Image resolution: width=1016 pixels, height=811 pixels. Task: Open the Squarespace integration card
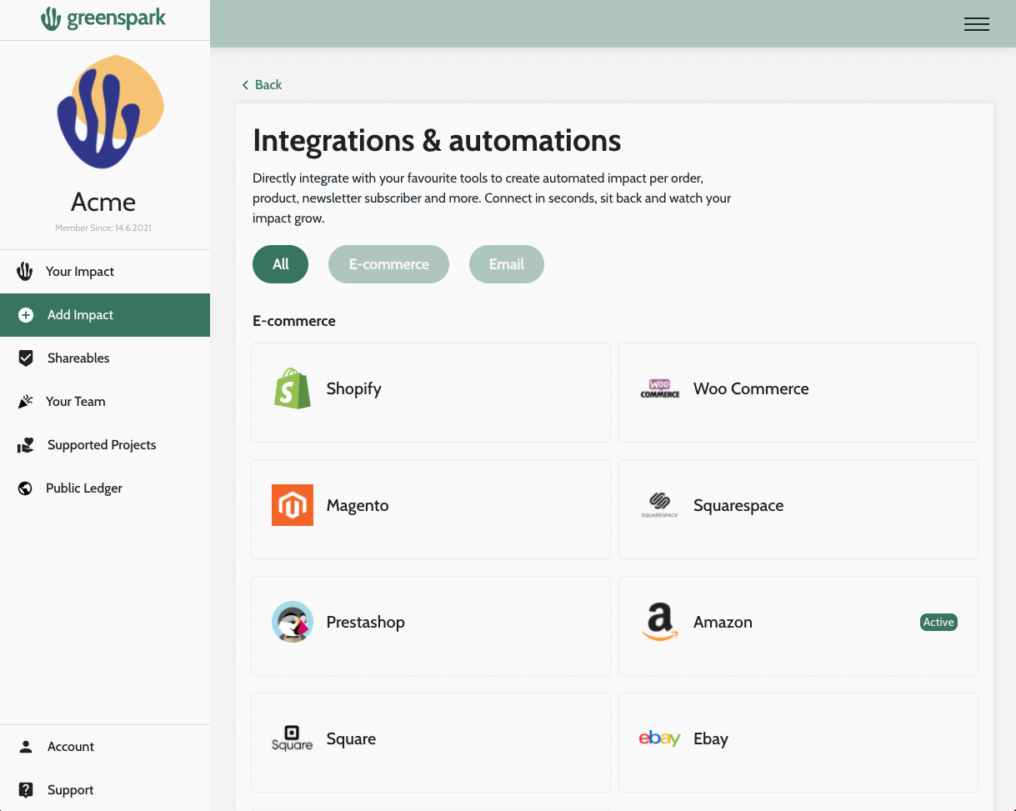[798, 509]
